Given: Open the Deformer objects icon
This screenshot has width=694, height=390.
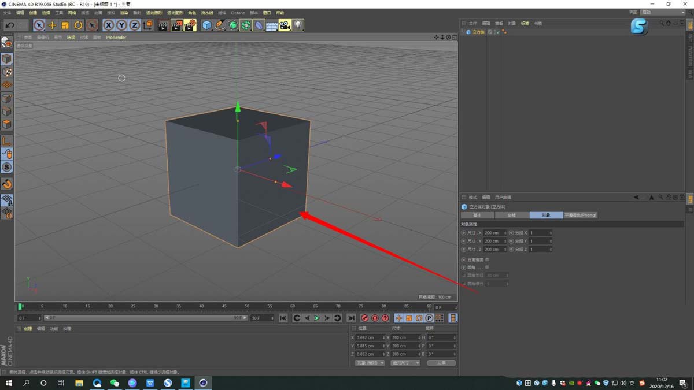Looking at the screenshot, I should (259, 25).
